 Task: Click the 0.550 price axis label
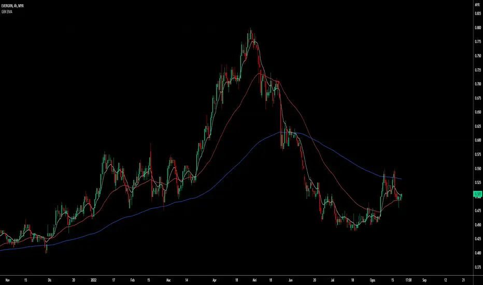point(478,168)
